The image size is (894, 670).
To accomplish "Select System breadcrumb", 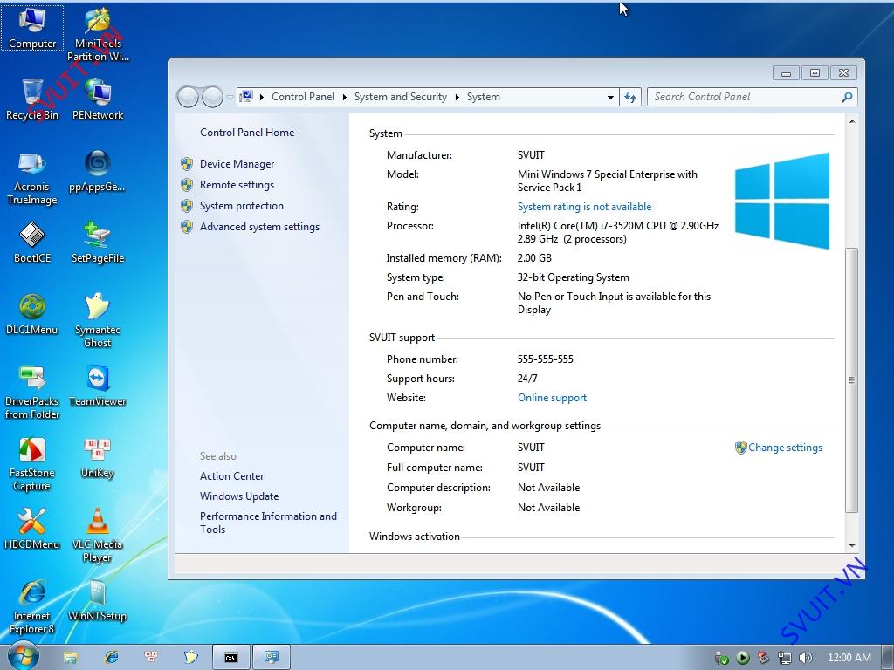I will (x=483, y=97).
